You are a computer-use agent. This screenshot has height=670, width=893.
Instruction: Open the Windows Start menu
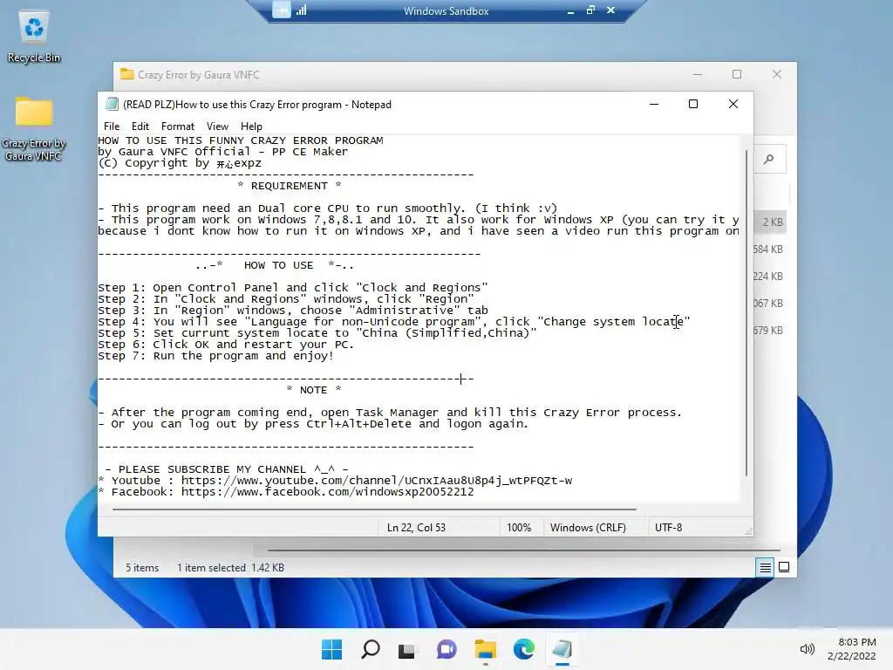331,649
